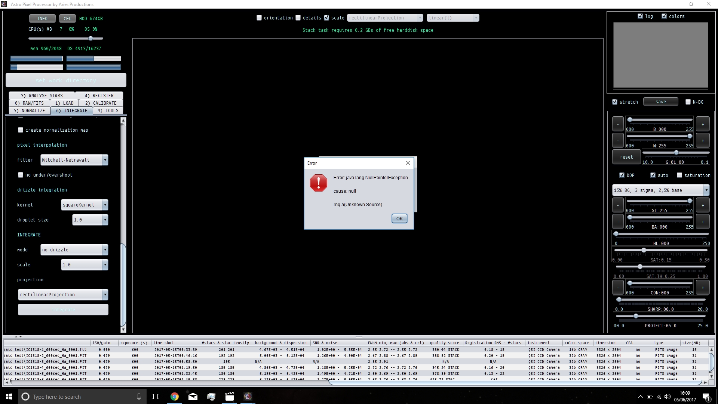
Task: Click the red error alert icon
Action: (x=318, y=183)
